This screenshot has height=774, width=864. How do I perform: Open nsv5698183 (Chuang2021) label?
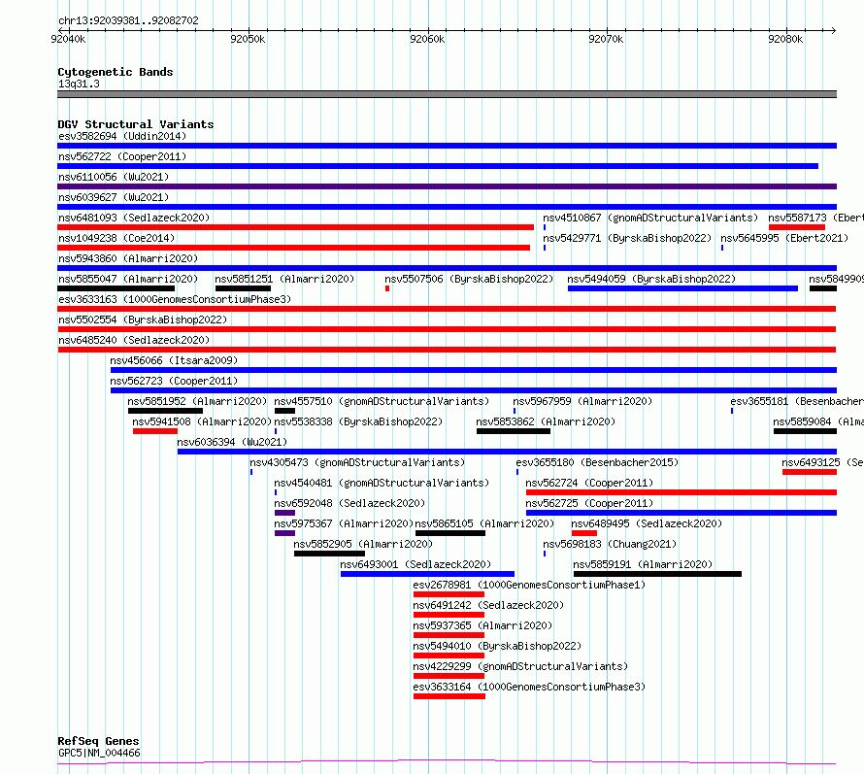[x=610, y=544]
